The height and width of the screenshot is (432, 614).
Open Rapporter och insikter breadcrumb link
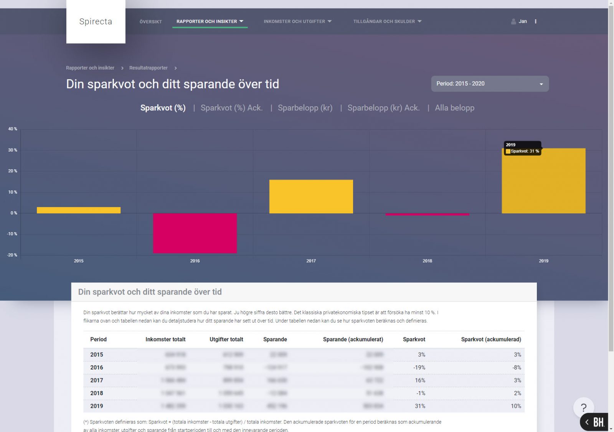(x=90, y=68)
